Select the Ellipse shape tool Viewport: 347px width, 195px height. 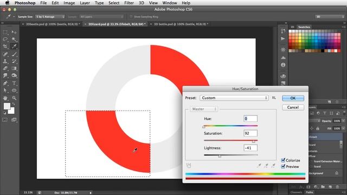click(x=14, y=90)
